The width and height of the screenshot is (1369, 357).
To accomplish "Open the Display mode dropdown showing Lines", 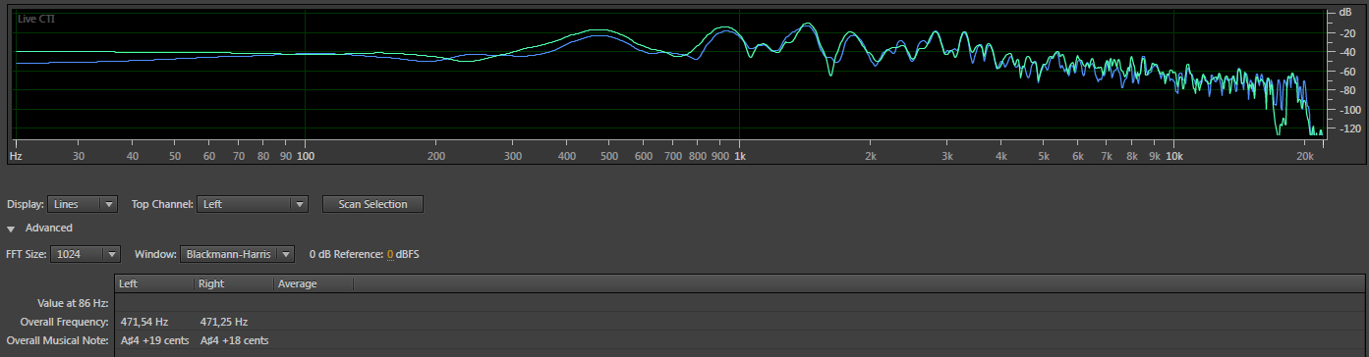I will click(x=84, y=204).
